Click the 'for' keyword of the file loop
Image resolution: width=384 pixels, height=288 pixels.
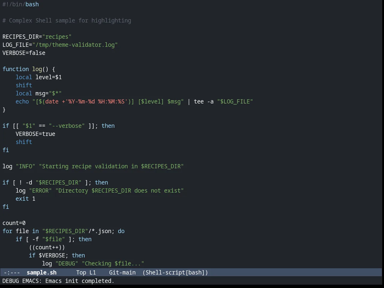coord(7,231)
